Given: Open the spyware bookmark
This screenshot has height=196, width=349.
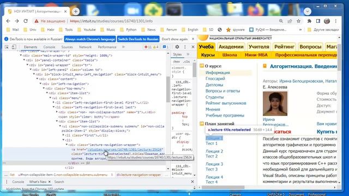Looking at the screenshot, I should (x=235, y=29).
